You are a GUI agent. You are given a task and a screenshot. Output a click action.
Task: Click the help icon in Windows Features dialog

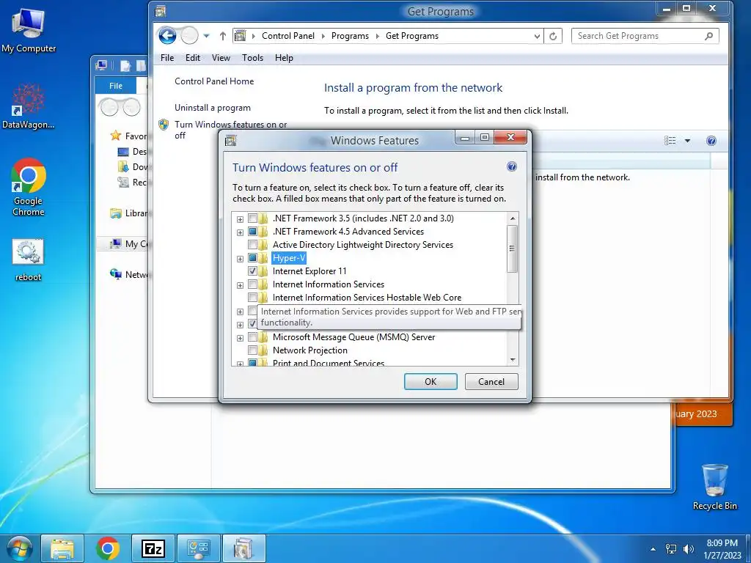click(511, 166)
